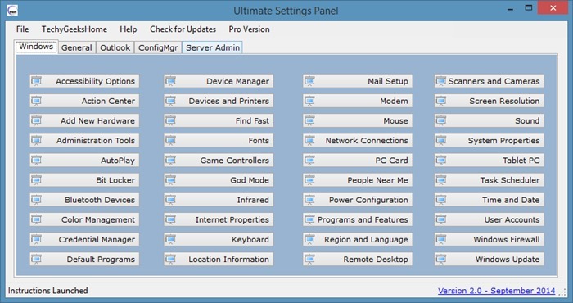Open Screen Resolution settings
The height and width of the screenshot is (303, 573).
(x=489, y=101)
